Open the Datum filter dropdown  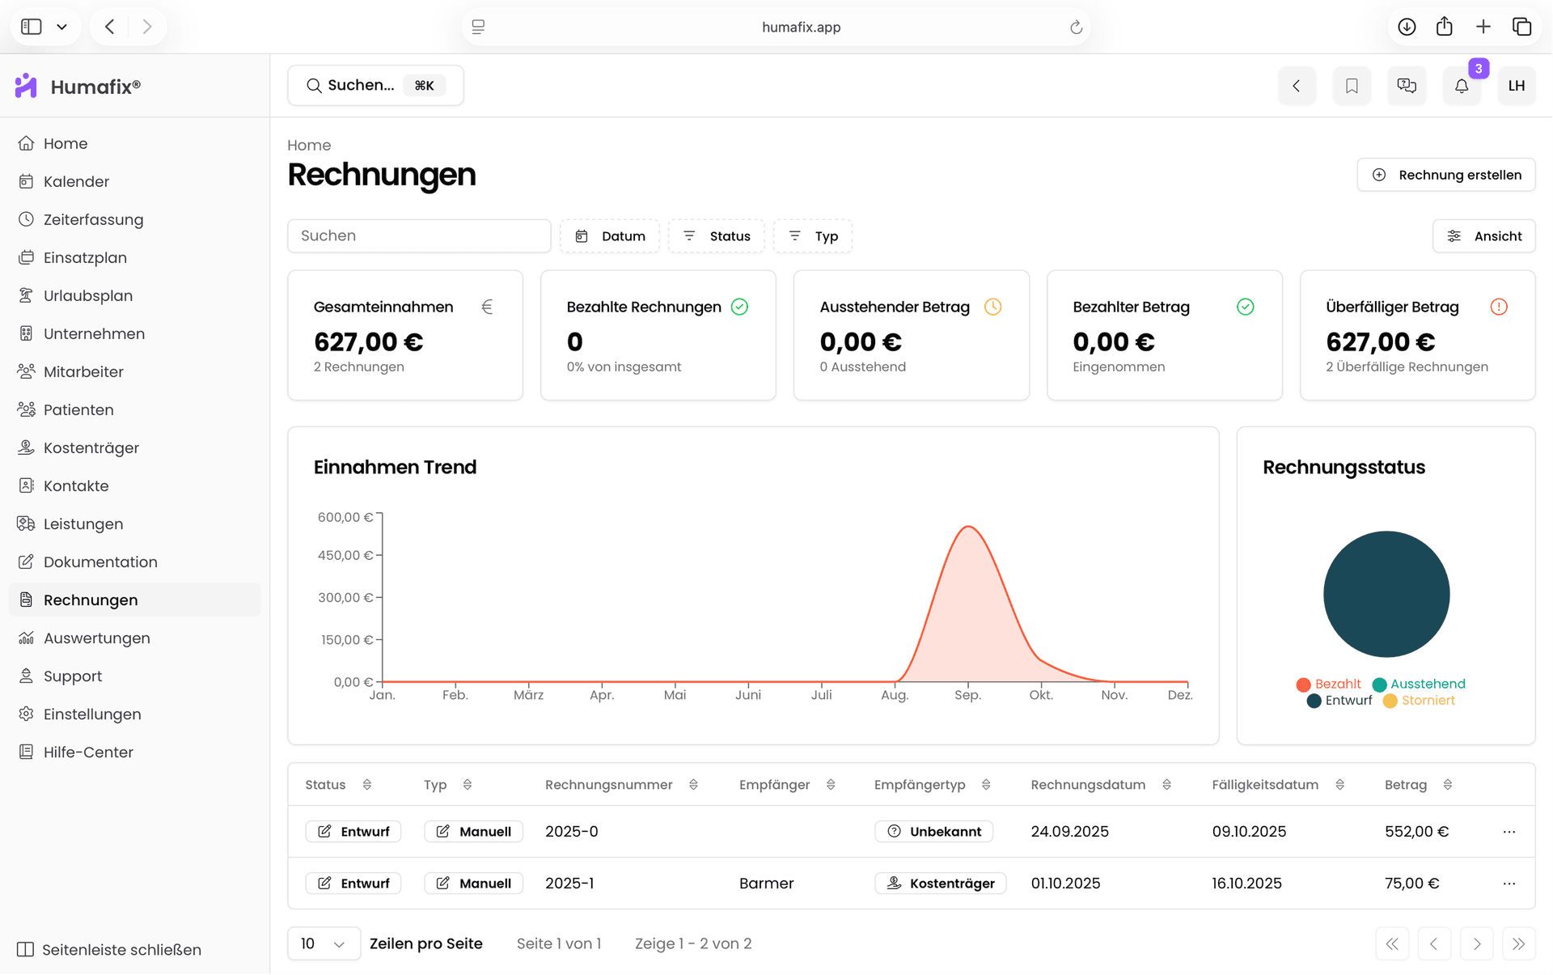[609, 235]
